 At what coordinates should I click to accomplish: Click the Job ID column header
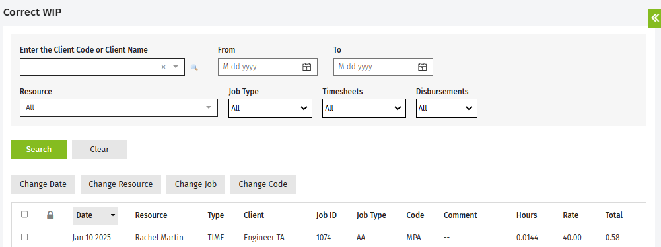[x=327, y=215]
